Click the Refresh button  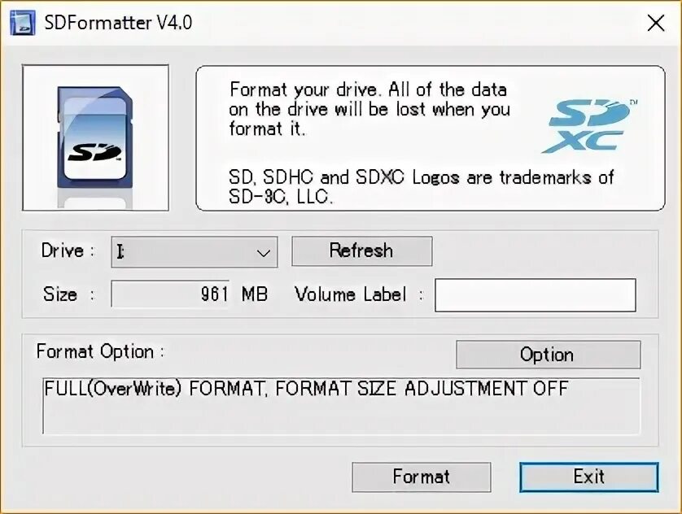[x=362, y=251]
